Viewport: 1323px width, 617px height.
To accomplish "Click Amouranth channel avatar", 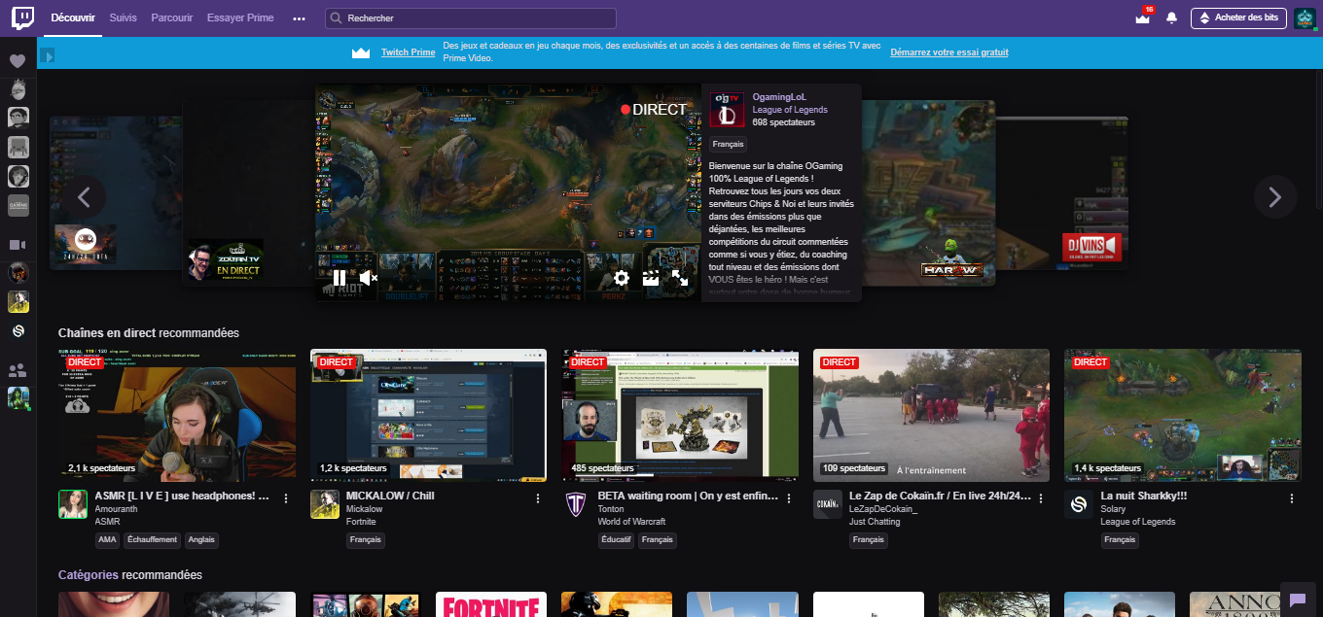I will (73, 504).
